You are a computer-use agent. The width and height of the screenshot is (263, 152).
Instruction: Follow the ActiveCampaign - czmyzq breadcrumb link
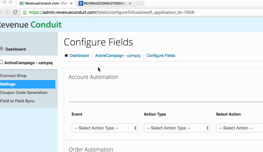pos(118,55)
